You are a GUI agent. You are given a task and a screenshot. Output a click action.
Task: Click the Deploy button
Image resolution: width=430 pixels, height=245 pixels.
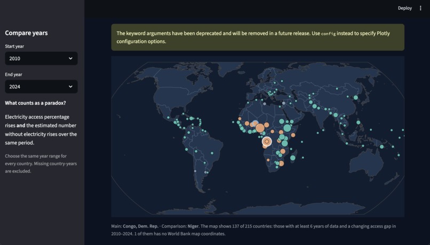point(405,8)
